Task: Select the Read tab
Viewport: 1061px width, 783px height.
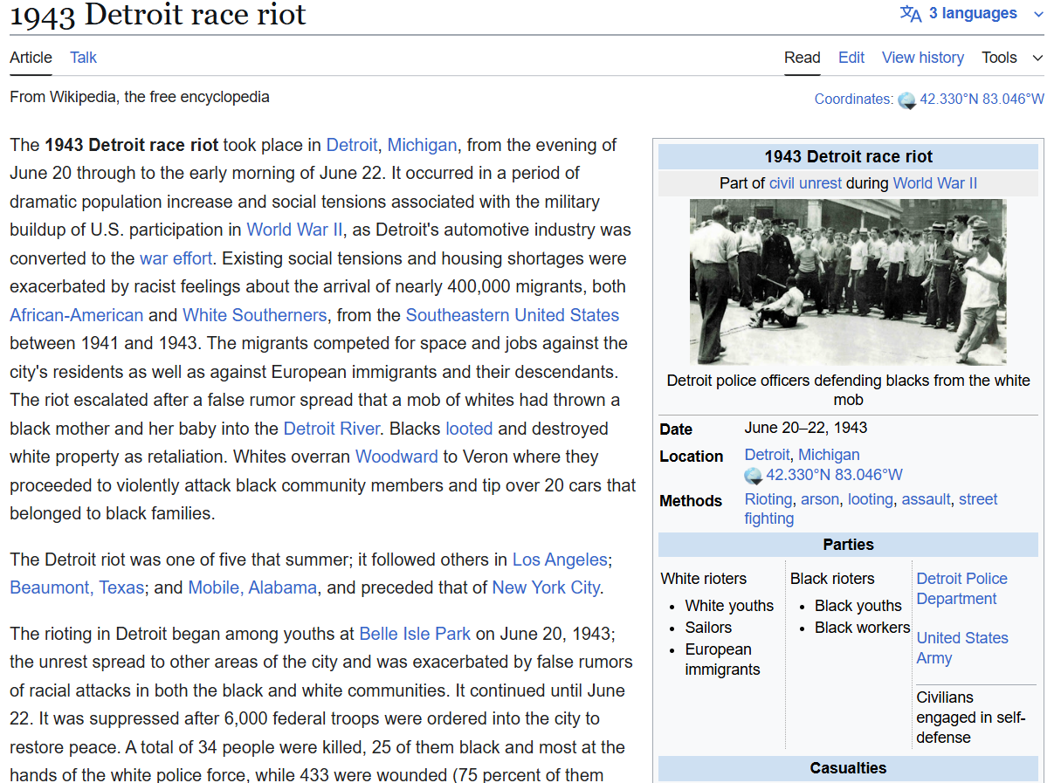Action: click(802, 58)
